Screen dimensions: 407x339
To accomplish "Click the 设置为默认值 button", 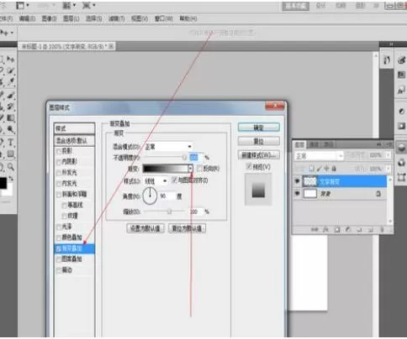I will coord(145,228).
